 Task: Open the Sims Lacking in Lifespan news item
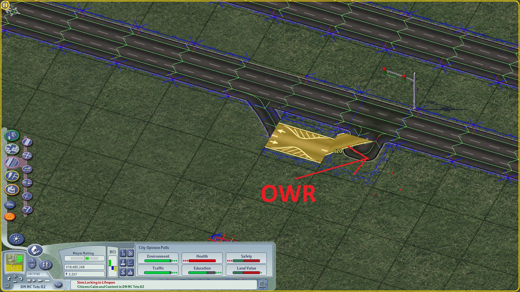point(96,283)
